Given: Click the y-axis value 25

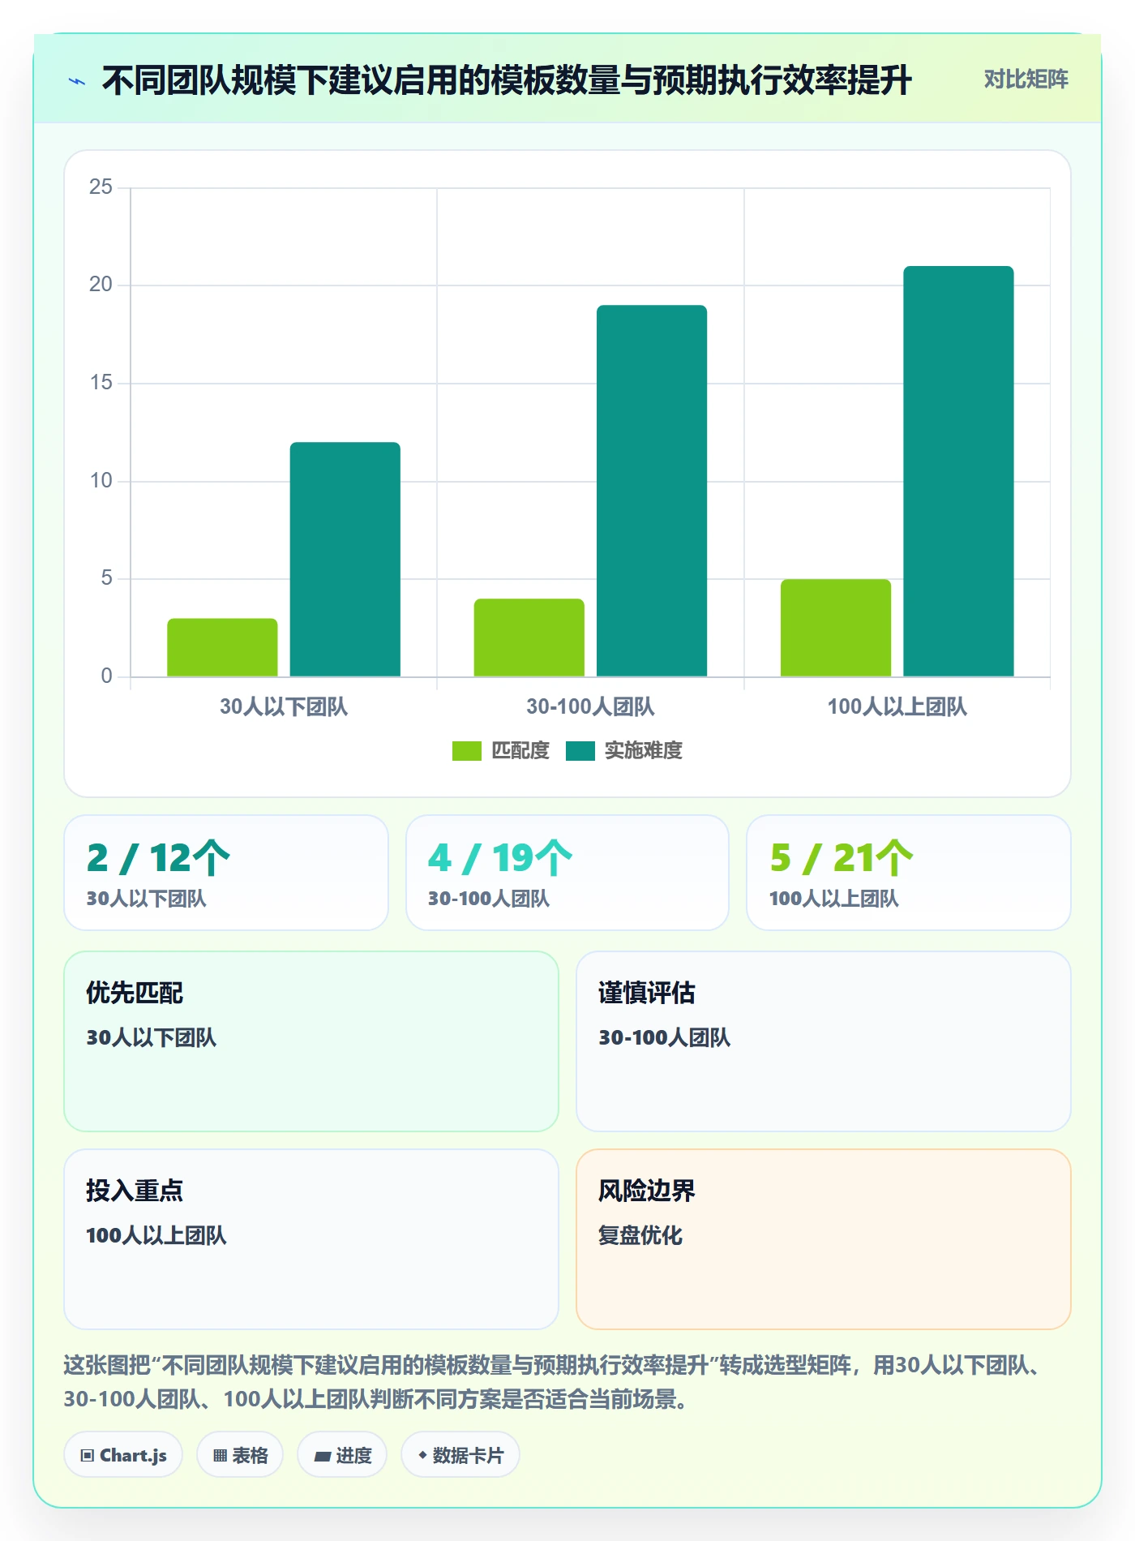Looking at the screenshot, I should pyautogui.click(x=101, y=187).
